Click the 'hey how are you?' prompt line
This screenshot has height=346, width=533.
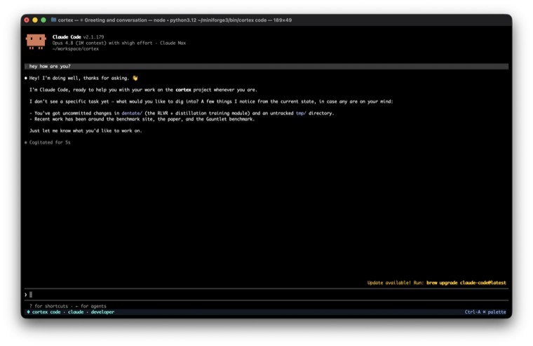(x=266, y=67)
